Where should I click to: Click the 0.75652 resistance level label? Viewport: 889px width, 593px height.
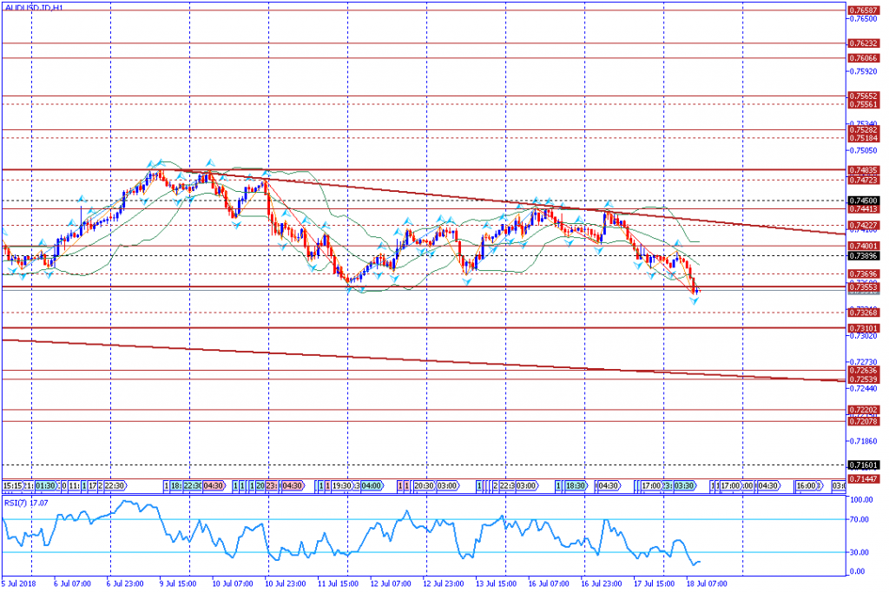(x=864, y=96)
